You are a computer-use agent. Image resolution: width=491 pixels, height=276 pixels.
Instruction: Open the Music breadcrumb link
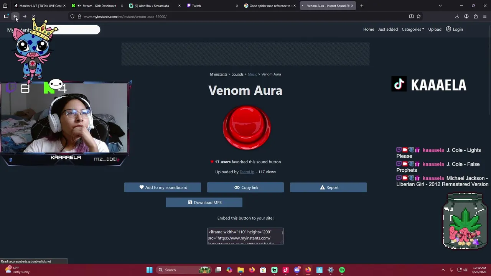[x=252, y=74]
